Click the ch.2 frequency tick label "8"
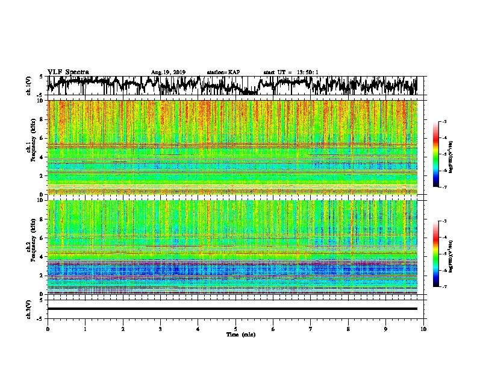Image resolution: width=477 pixels, height=369 pixels. click(x=42, y=219)
